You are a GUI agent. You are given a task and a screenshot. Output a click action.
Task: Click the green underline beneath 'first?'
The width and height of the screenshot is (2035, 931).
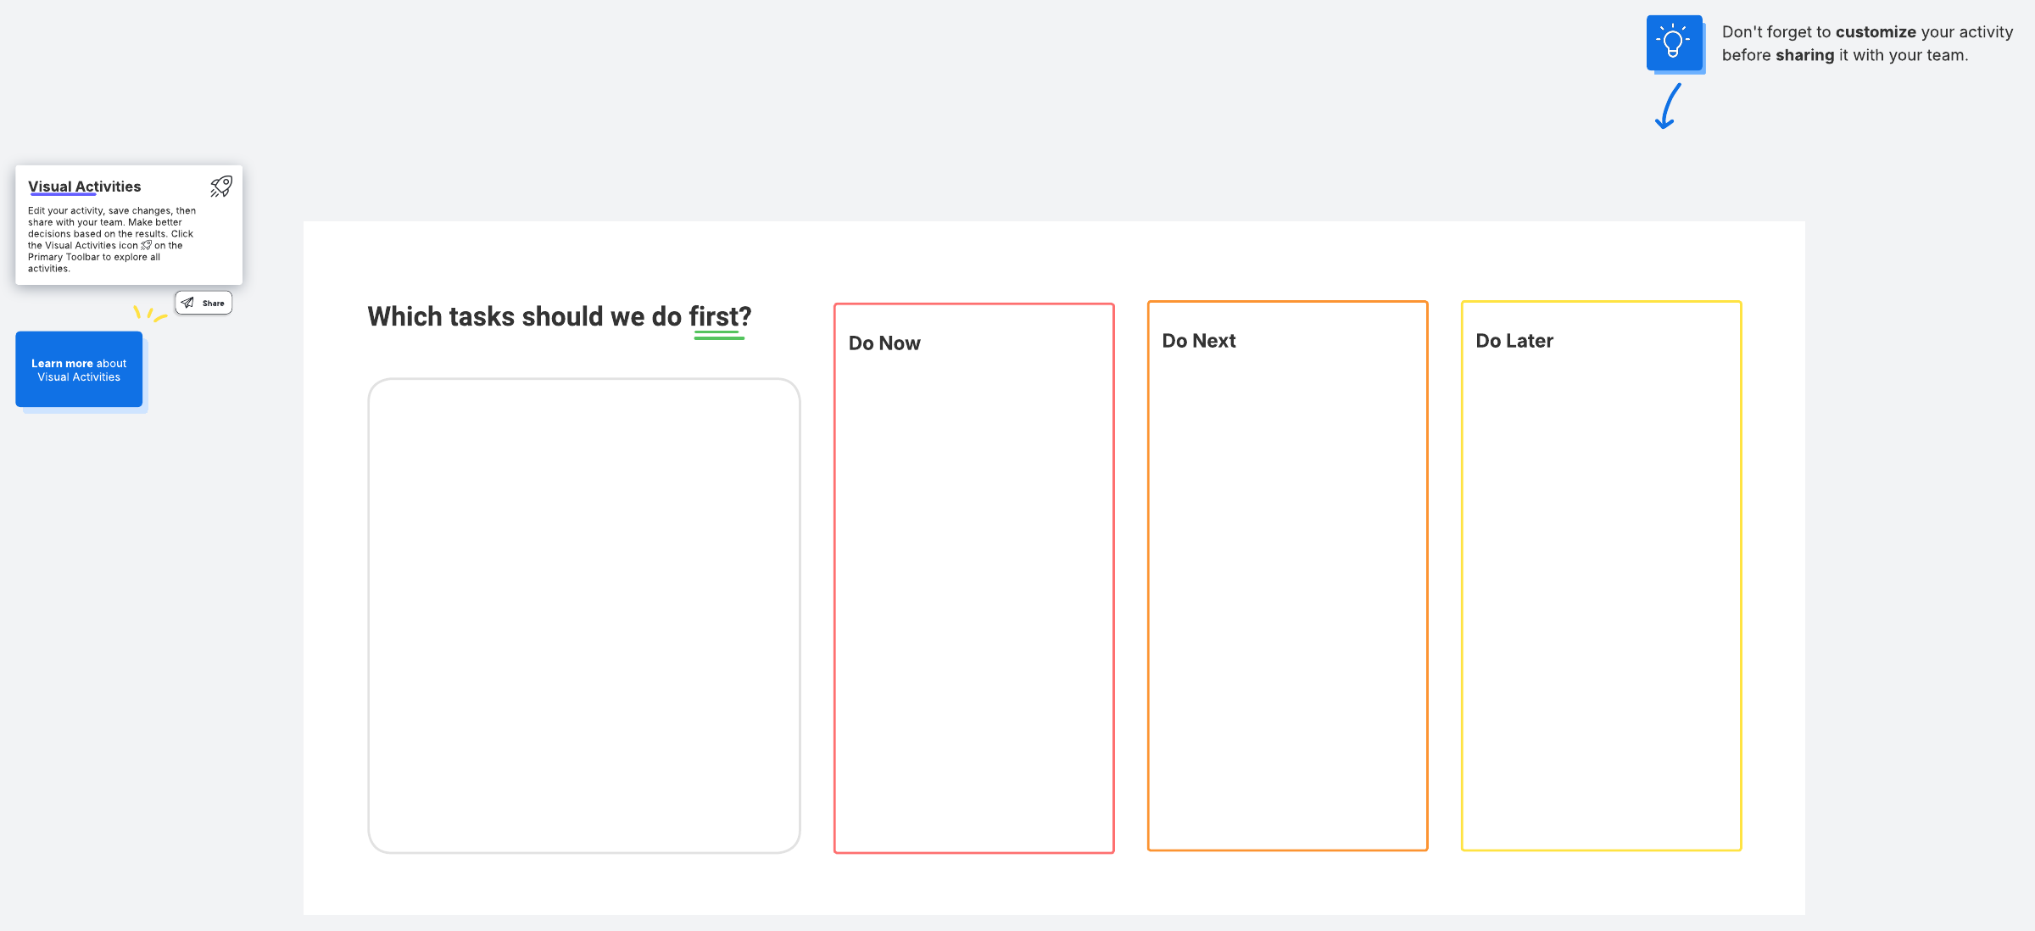pyautogui.click(x=719, y=337)
